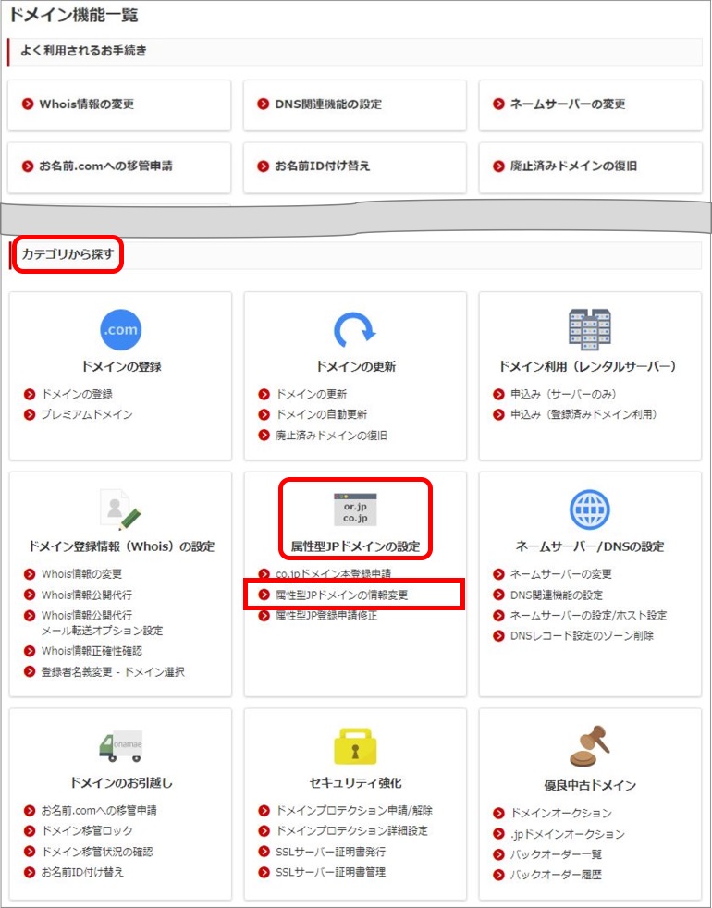Click the onamae truck domain transfer icon

point(120,746)
